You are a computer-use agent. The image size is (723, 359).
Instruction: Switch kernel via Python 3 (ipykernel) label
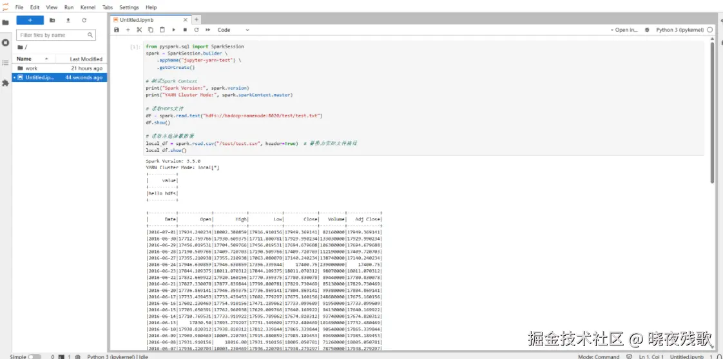tap(680, 30)
